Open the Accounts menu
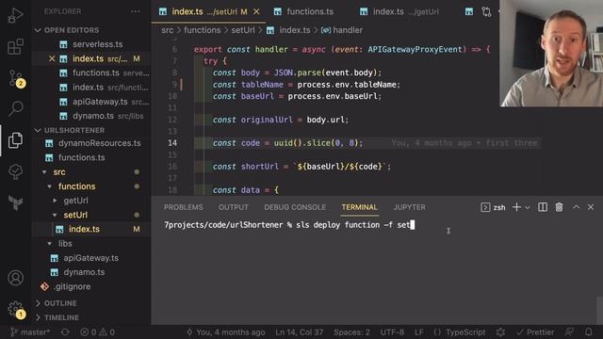 (15, 278)
